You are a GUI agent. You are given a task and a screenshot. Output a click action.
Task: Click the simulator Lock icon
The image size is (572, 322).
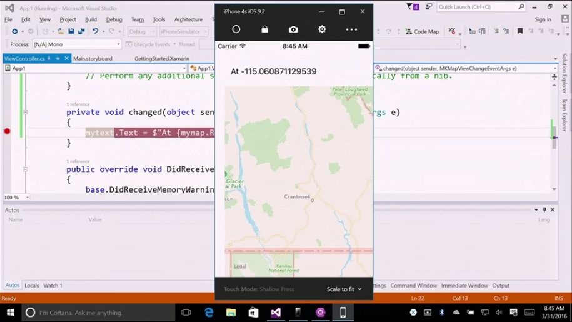[264, 29]
